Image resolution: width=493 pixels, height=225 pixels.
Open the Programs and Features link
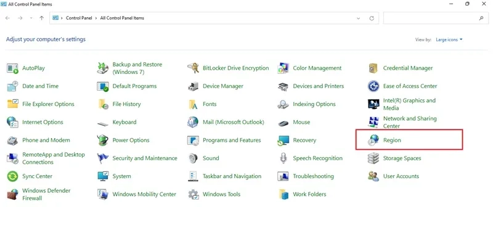click(x=232, y=141)
